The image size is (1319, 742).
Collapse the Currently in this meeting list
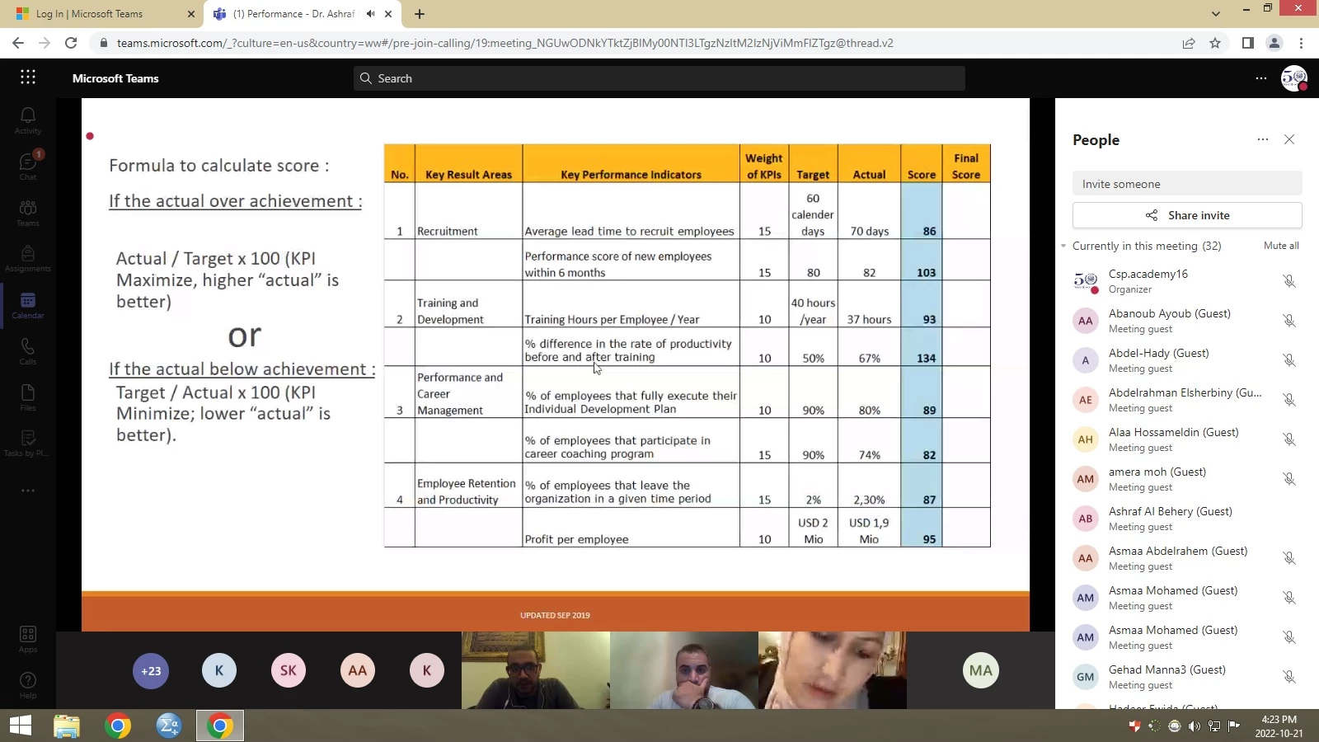click(x=1064, y=247)
